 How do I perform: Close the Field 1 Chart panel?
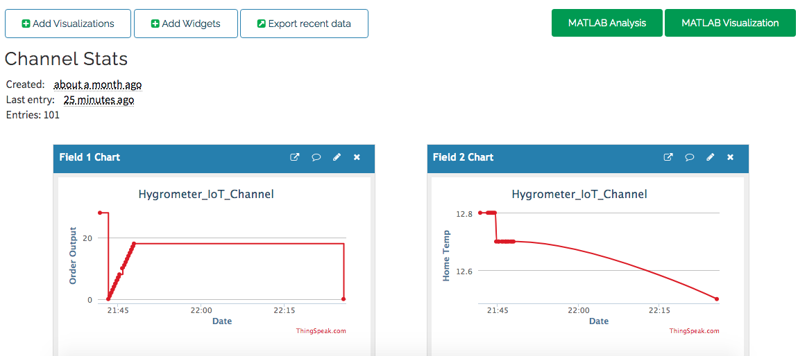(357, 157)
